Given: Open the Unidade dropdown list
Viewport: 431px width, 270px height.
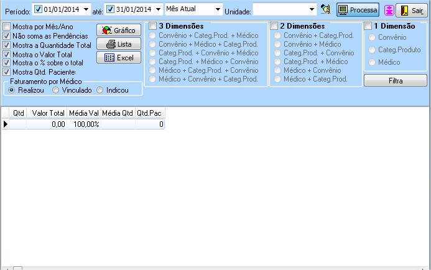Looking at the screenshot, I should pos(312,9).
